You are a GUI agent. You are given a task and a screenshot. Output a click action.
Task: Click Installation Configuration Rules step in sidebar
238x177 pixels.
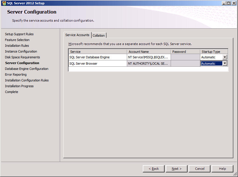[27, 80]
